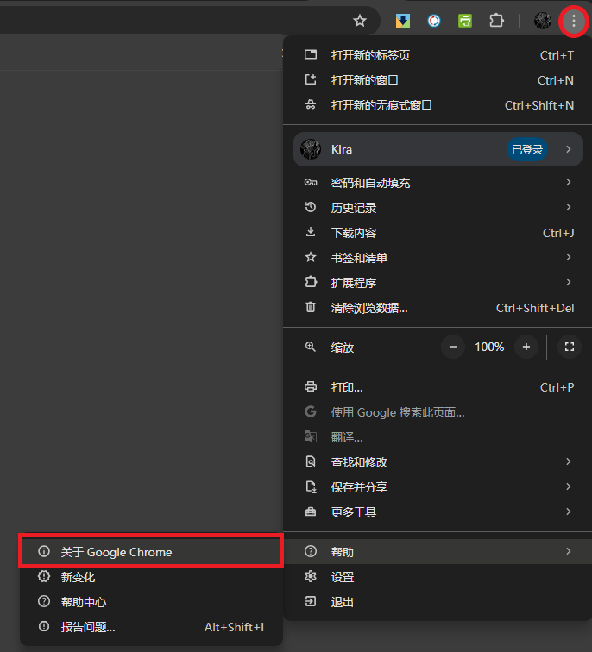This screenshot has height=652, width=592.
Task: Click the info icon beside 关于 Google Chrome
Action: point(44,551)
